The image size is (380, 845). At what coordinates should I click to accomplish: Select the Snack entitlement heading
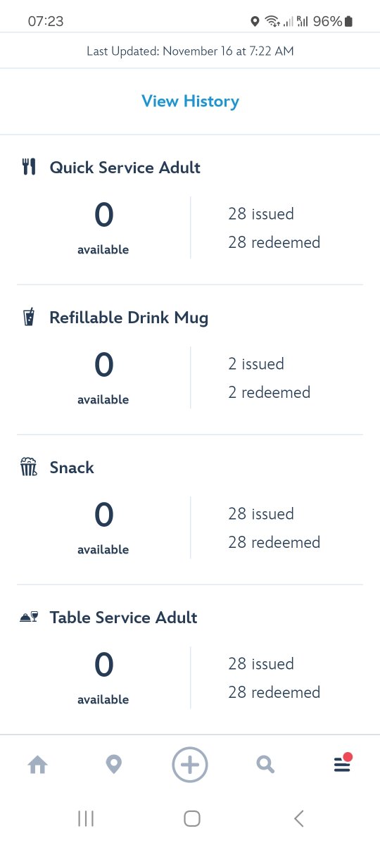coord(72,468)
